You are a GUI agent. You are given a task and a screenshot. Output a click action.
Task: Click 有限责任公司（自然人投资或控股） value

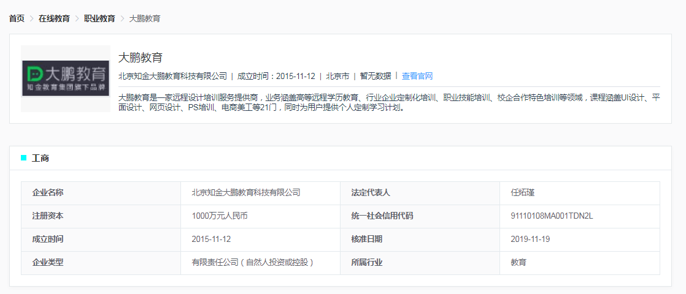pos(255,263)
